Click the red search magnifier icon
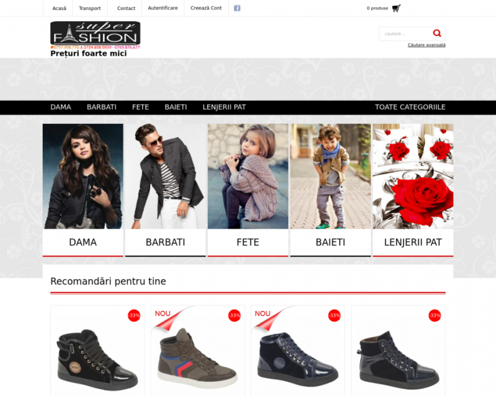The width and height of the screenshot is (496, 396). click(437, 33)
